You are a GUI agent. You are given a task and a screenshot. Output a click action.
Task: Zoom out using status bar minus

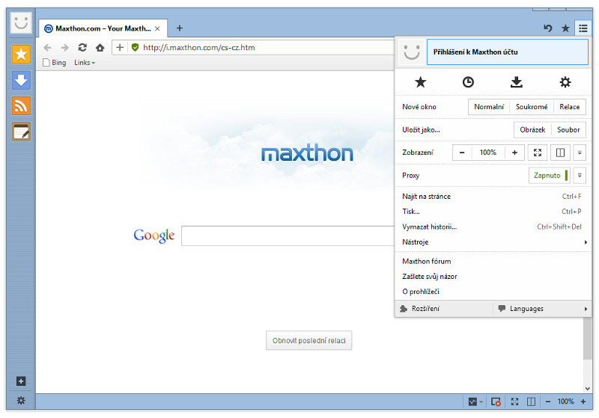[548, 402]
